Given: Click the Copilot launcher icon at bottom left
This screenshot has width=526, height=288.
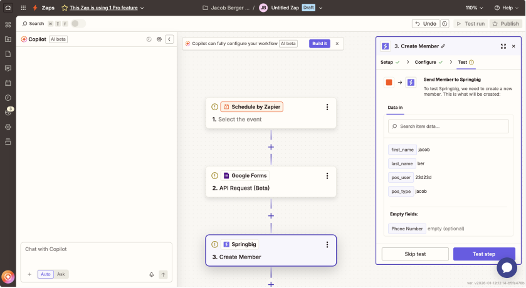Looking at the screenshot, I should (x=8, y=277).
